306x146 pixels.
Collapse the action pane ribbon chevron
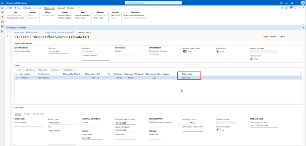click(x=303, y=24)
